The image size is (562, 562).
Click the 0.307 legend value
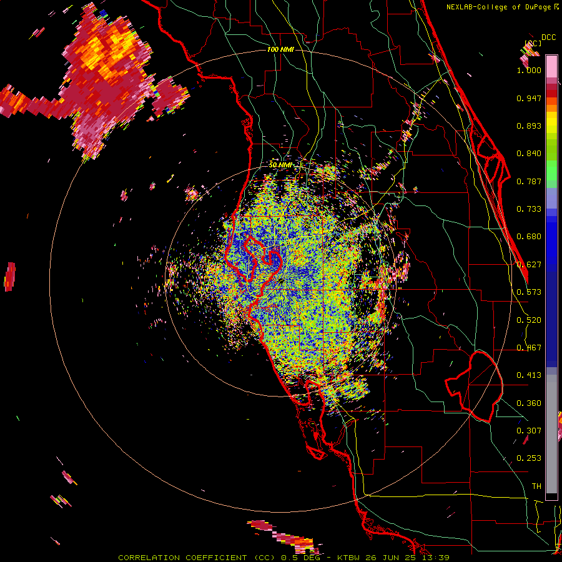[x=529, y=431]
